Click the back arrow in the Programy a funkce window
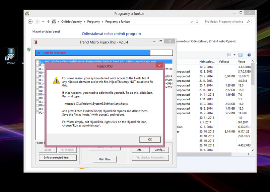The image size is (270, 192). (30, 22)
